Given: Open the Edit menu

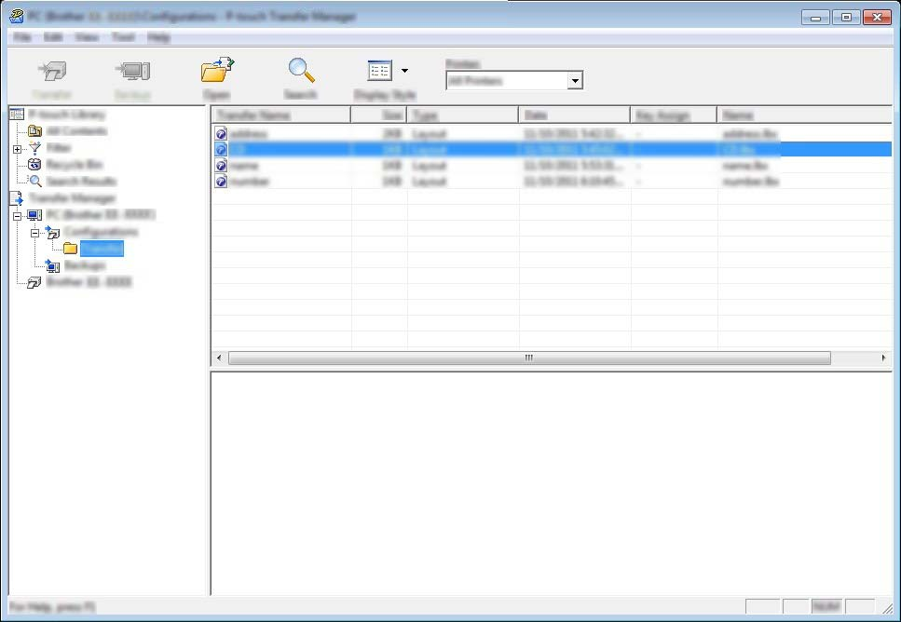Looking at the screenshot, I should [x=53, y=37].
